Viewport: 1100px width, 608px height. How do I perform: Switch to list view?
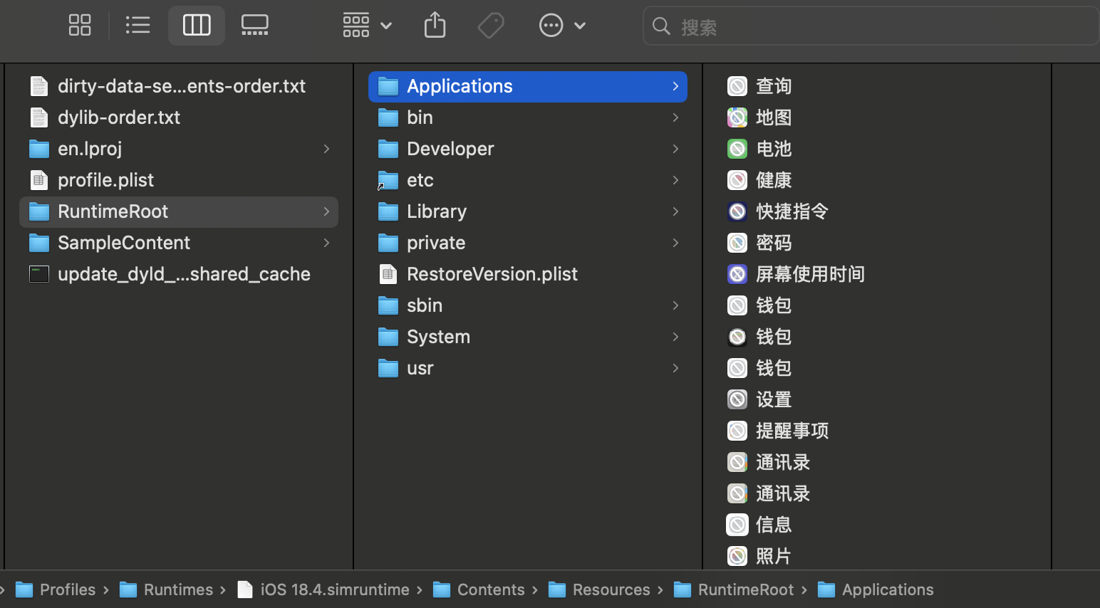click(x=137, y=26)
